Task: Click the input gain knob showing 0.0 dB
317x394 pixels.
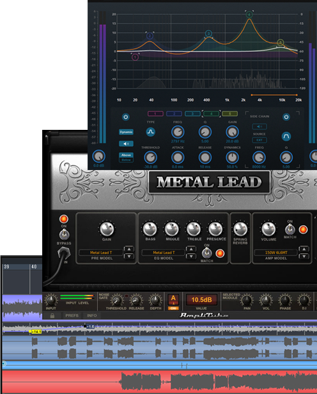Action: (x=98, y=156)
